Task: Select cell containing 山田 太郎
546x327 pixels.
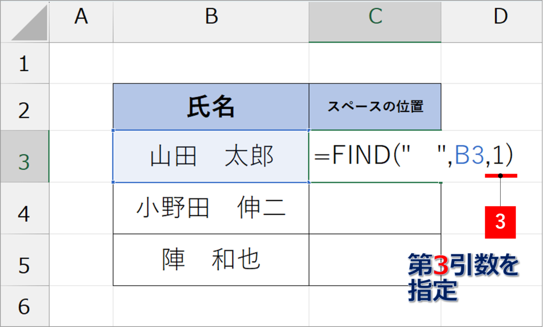Action: point(211,156)
